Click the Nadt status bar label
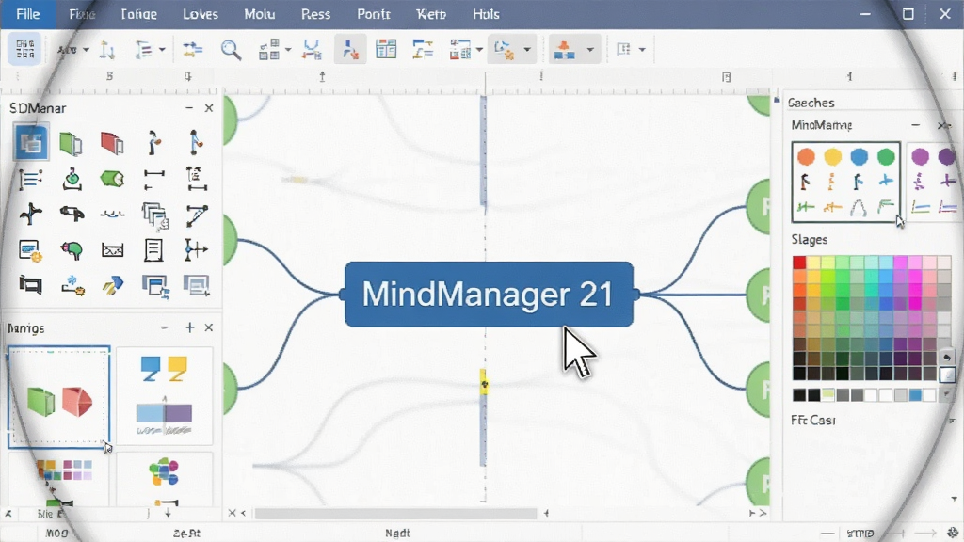The height and width of the screenshot is (542, 964). (x=398, y=534)
